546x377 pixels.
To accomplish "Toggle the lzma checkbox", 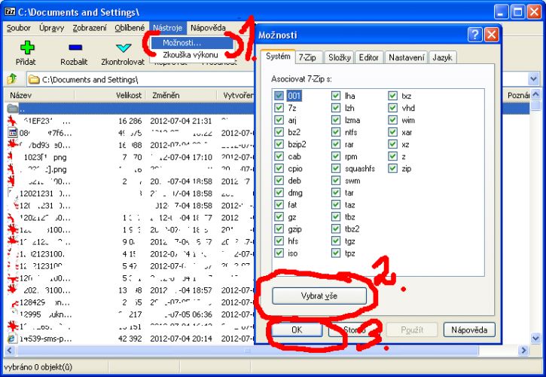I will pos(336,120).
